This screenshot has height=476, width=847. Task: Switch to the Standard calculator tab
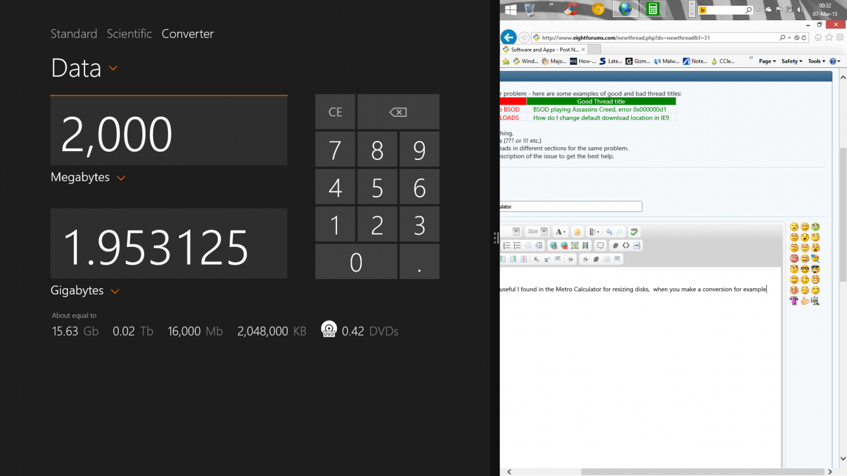tap(74, 34)
